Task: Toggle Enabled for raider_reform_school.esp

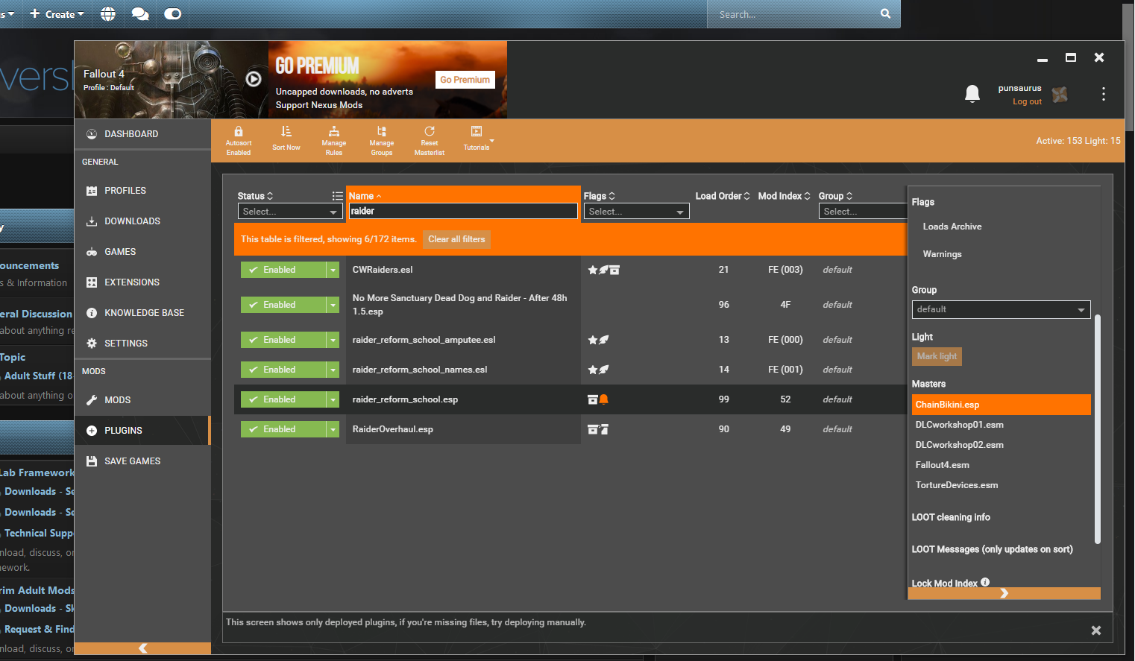Action: [x=283, y=399]
